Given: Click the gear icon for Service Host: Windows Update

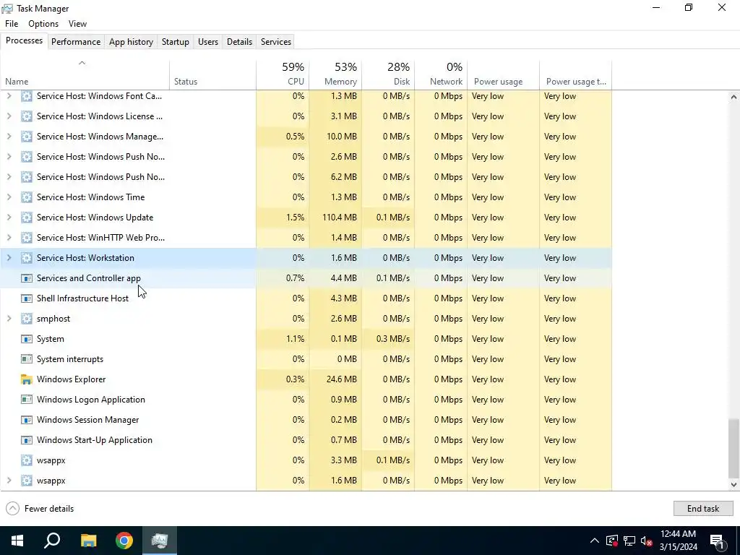Looking at the screenshot, I should 27,218.
